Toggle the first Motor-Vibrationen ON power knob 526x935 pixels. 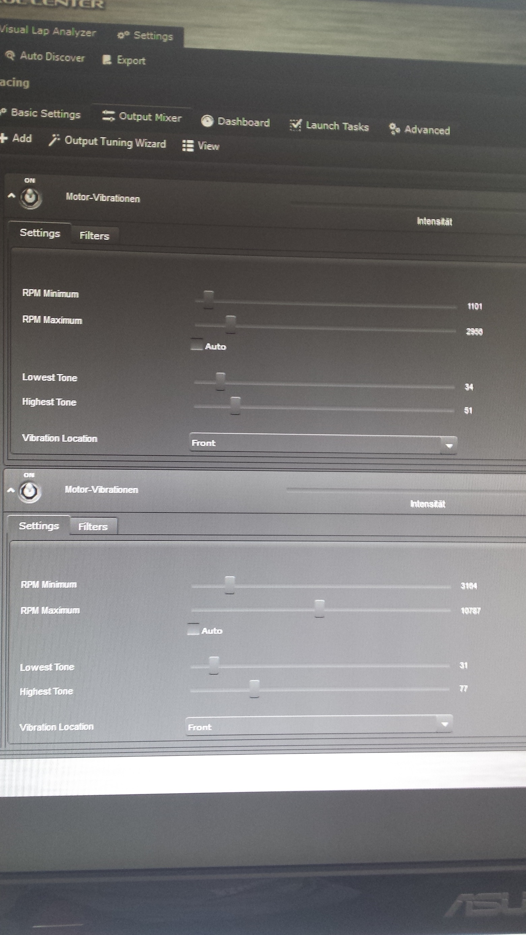[x=30, y=198]
